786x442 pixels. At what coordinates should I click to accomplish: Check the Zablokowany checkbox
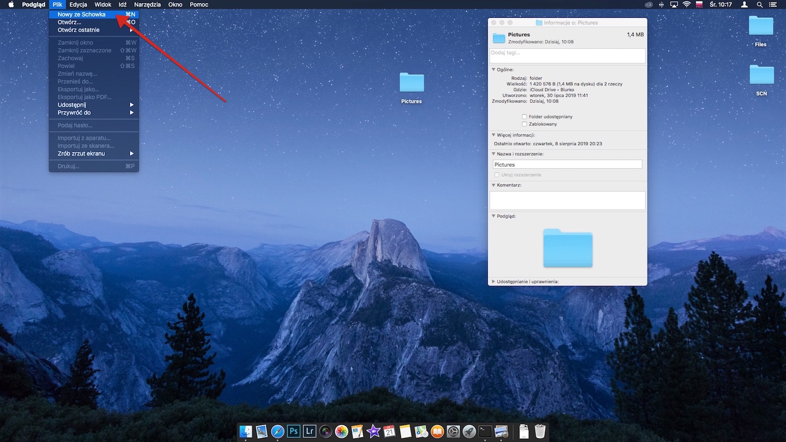(x=524, y=124)
